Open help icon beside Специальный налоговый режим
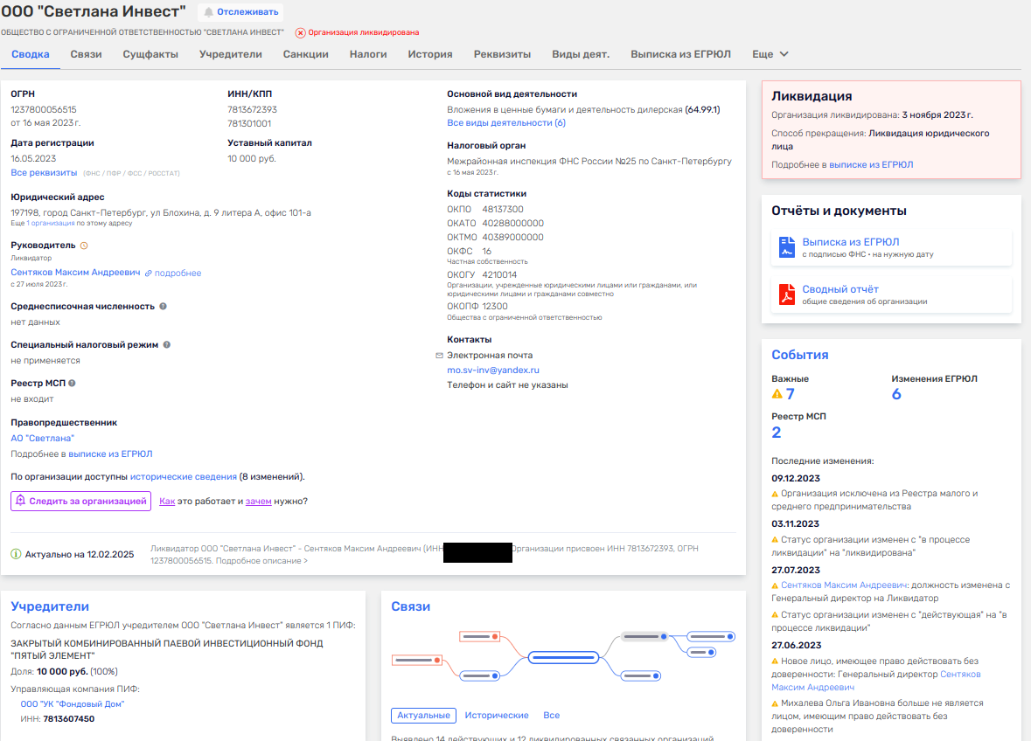This screenshot has width=1031, height=741. [x=167, y=345]
